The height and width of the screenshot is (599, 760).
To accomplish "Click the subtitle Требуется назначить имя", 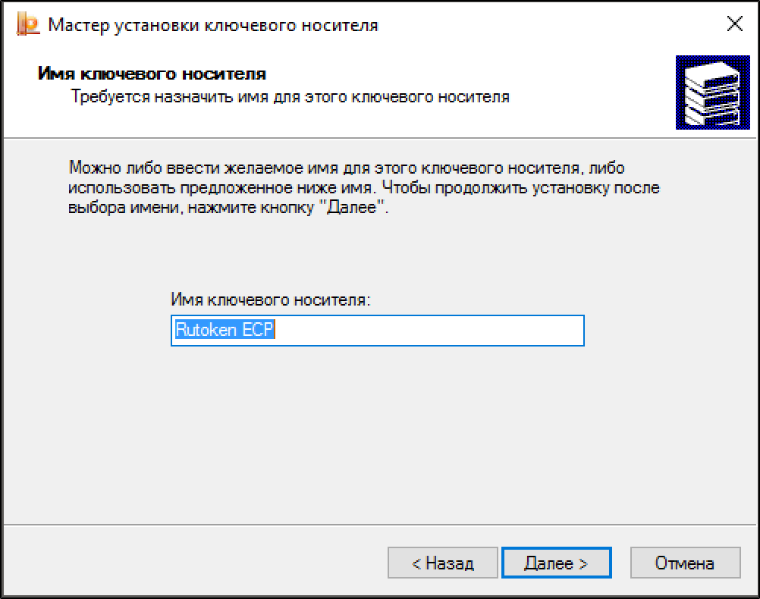I will (290, 97).
